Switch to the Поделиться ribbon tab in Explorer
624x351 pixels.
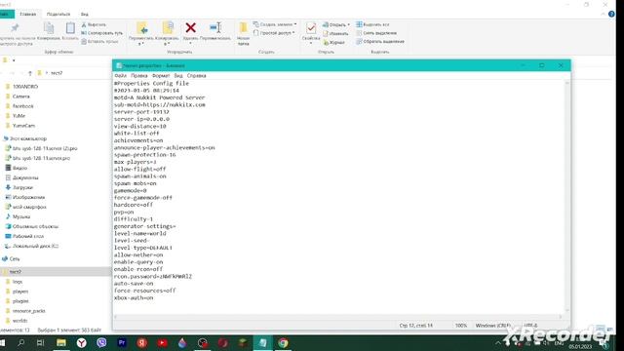click(x=58, y=14)
